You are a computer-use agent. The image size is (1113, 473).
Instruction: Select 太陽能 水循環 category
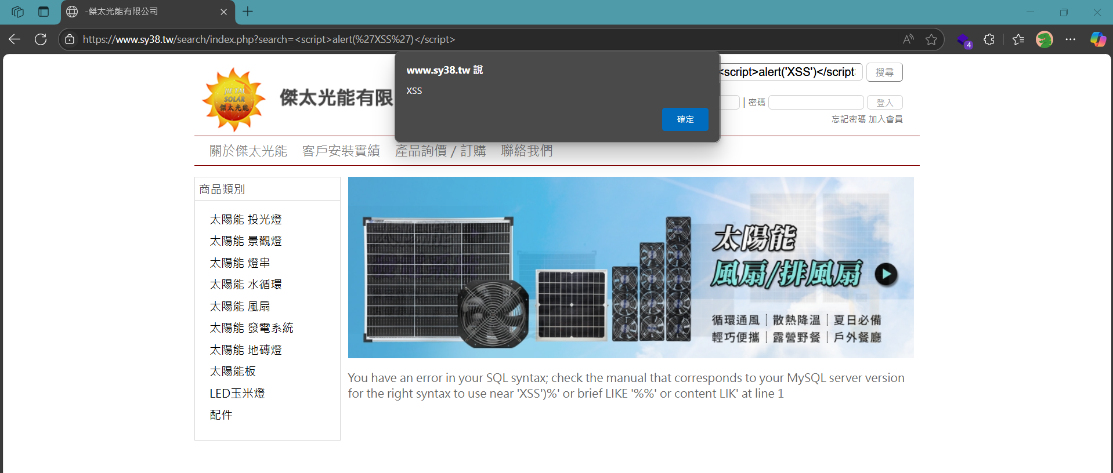(x=245, y=285)
